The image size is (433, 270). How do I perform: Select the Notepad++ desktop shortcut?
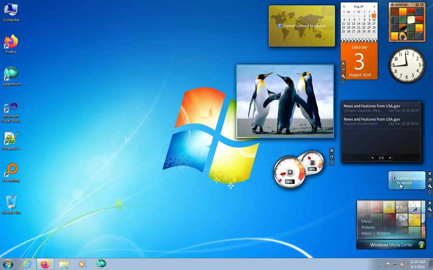pyautogui.click(x=11, y=141)
